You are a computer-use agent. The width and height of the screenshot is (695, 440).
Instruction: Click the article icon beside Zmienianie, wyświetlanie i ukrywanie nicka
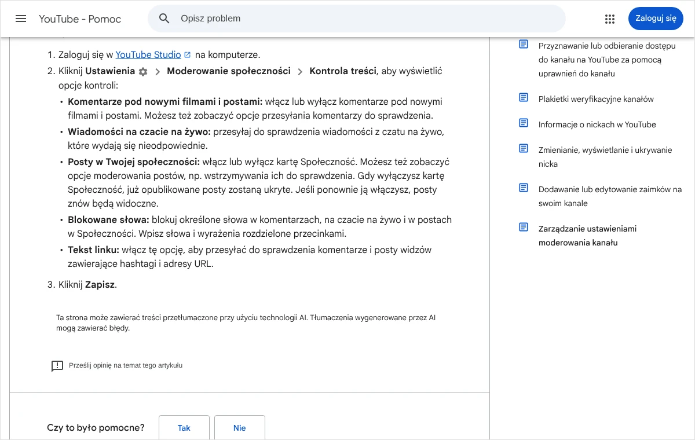point(524,149)
